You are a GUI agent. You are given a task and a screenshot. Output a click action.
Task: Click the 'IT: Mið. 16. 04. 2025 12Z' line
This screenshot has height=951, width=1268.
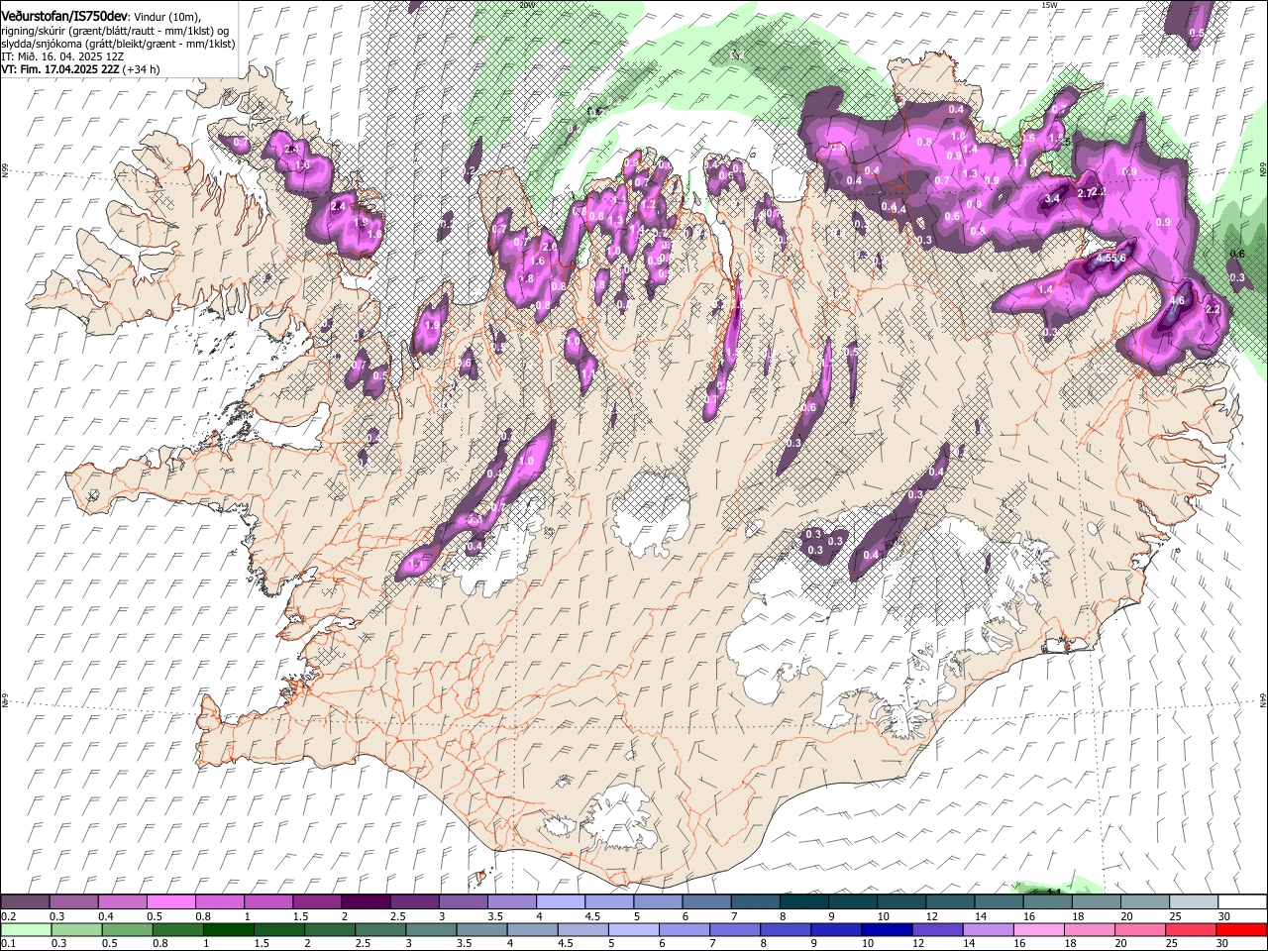pyautogui.click(x=62, y=56)
